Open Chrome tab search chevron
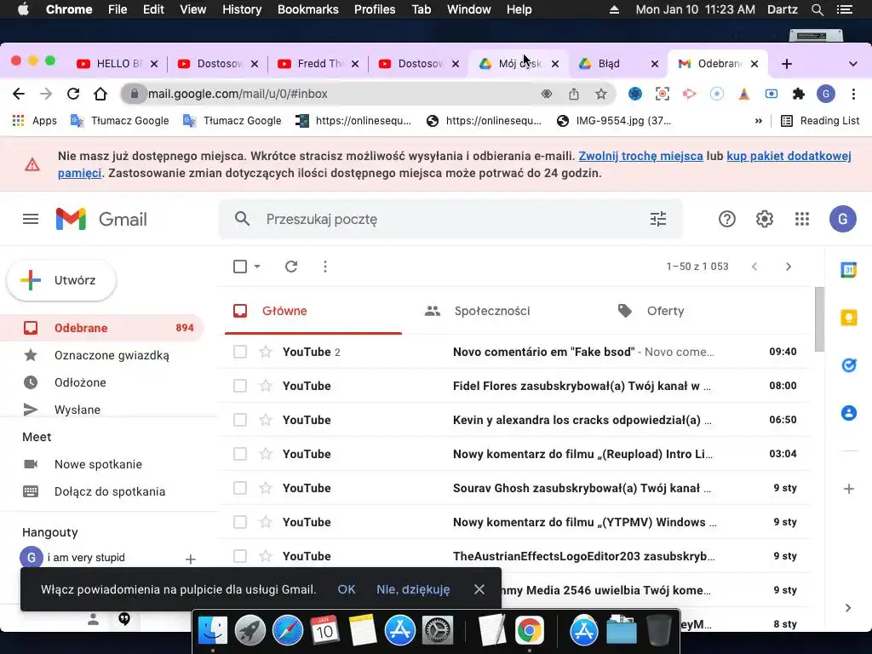 pyautogui.click(x=853, y=64)
